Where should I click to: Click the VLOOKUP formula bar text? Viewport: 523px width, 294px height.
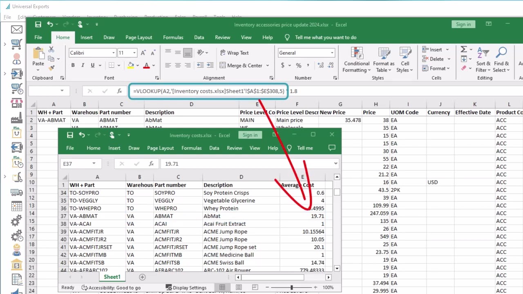coord(209,91)
